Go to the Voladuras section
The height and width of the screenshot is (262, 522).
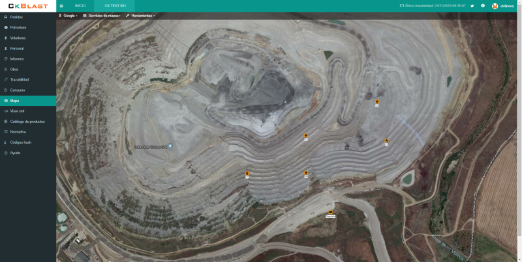(18, 38)
